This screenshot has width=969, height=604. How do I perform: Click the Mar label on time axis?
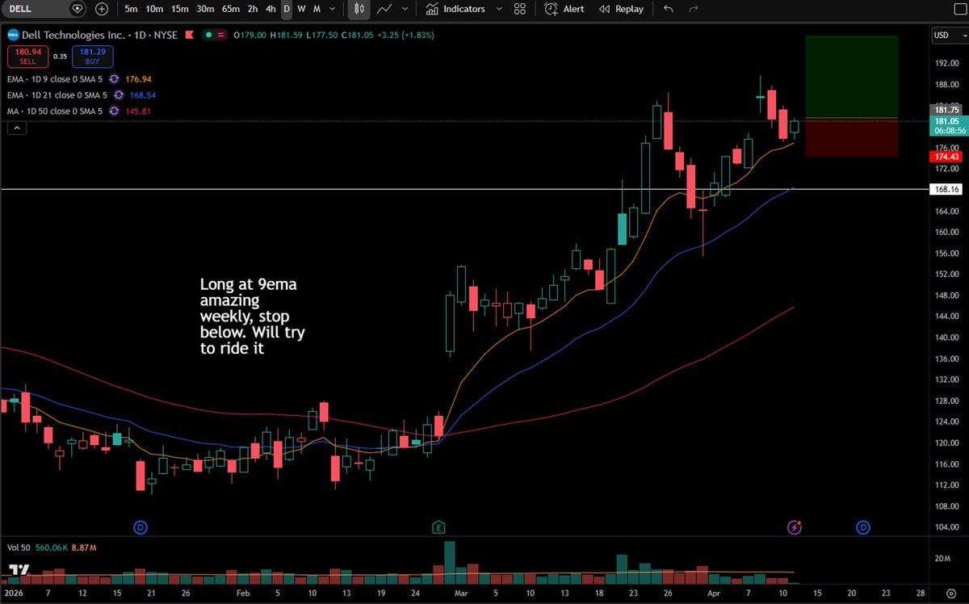(462, 594)
